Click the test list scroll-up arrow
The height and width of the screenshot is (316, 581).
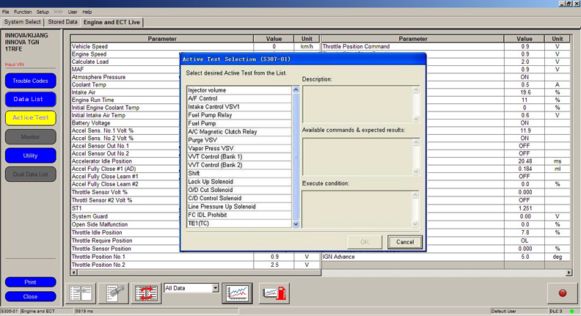point(296,89)
